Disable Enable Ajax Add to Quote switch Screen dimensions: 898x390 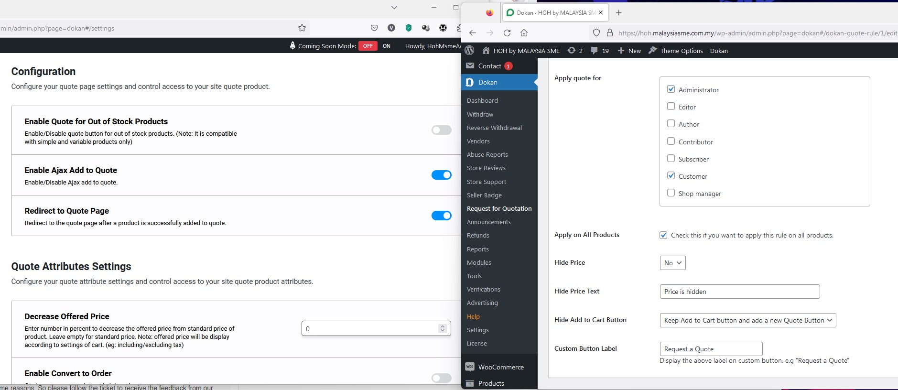tap(441, 175)
